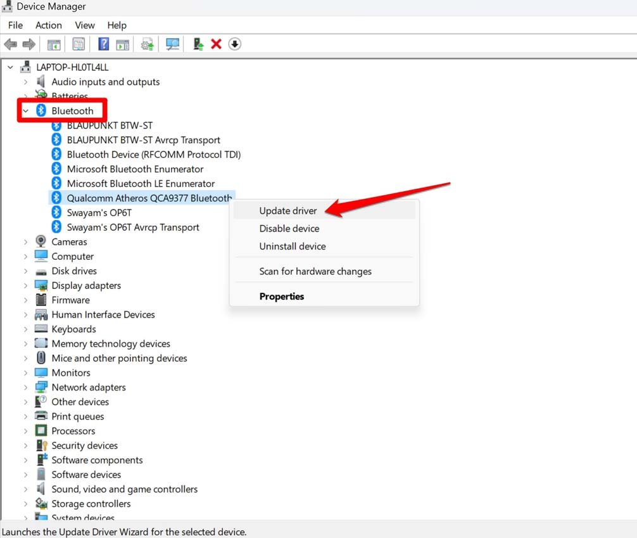The height and width of the screenshot is (538, 637).
Task: Click the red X Uninstall device icon
Action: coord(216,44)
